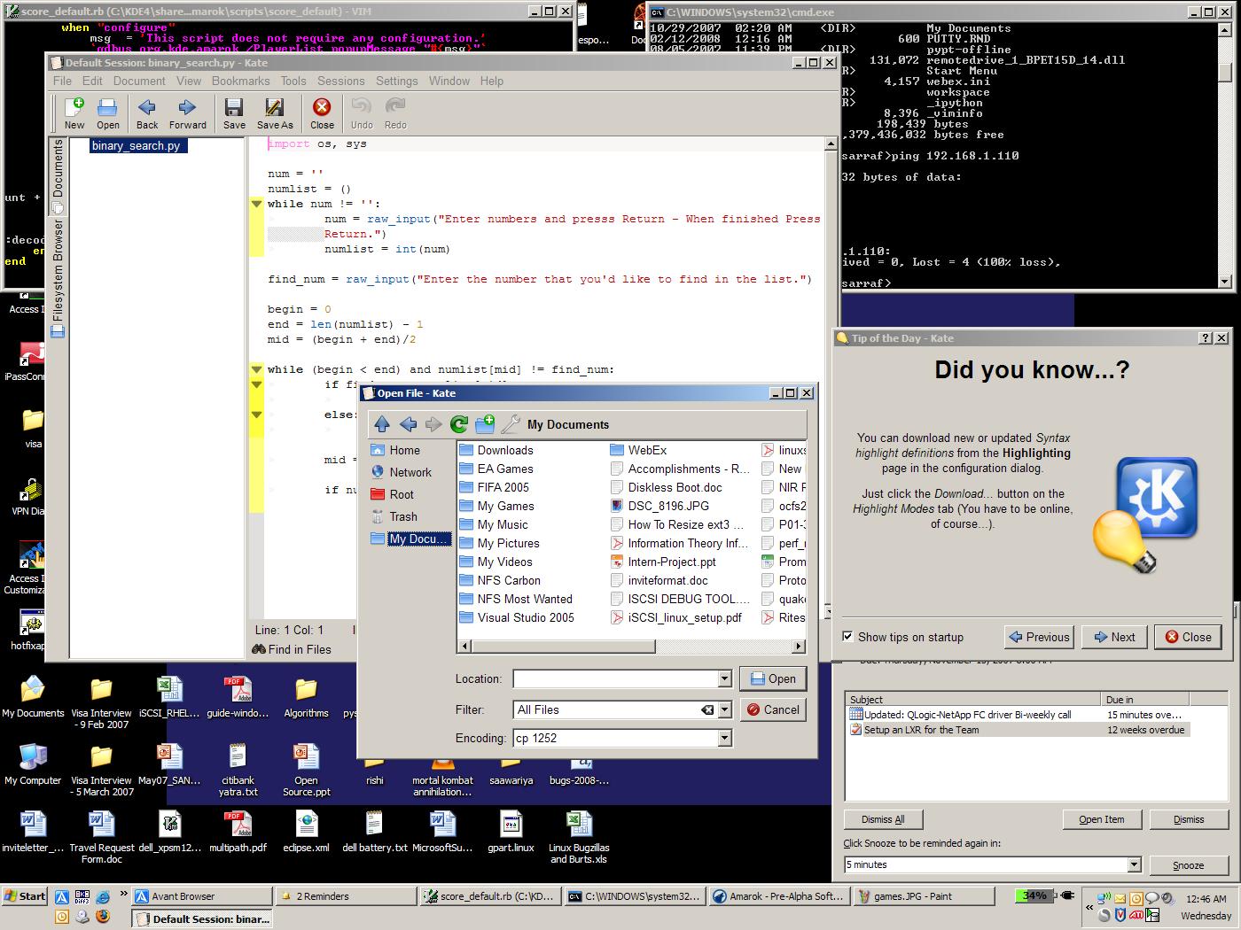This screenshot has width=1241, height=930.
Task: Select Trash in the places panel
Action: [x=394, y=516]
